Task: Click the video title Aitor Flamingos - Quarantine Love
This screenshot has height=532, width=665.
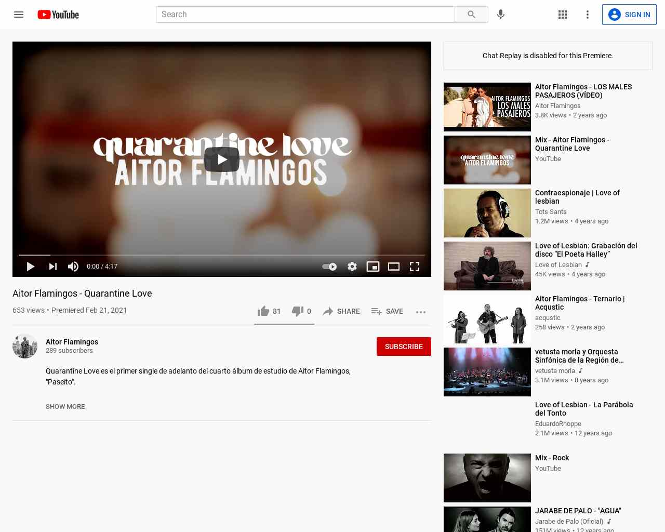Action: (82, 294)
